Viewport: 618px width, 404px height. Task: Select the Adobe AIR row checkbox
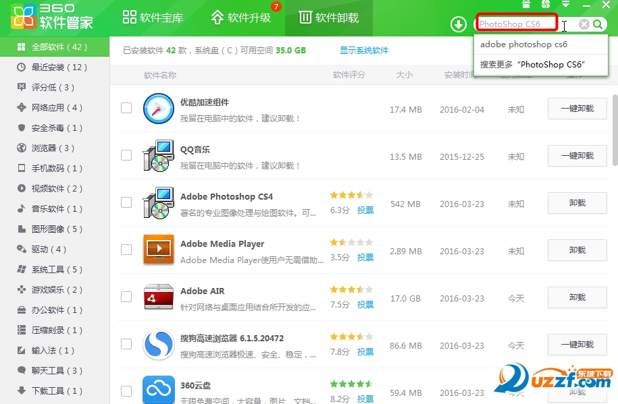click(126, 297)
